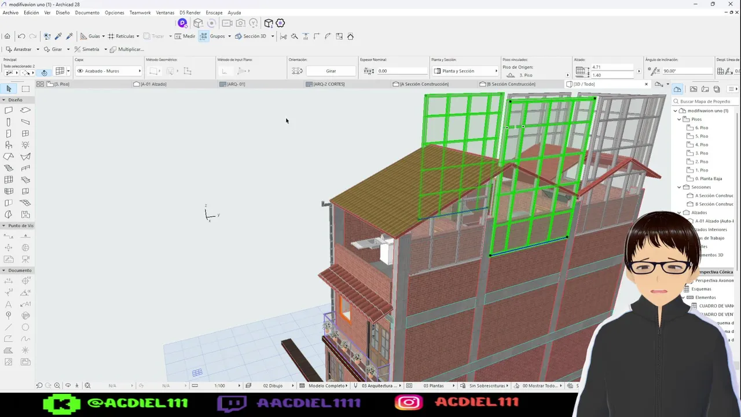Switch to the ARQ-2 CORTES tab
The height and width of the screenshot is (417, 741).
tap(329, 84)
